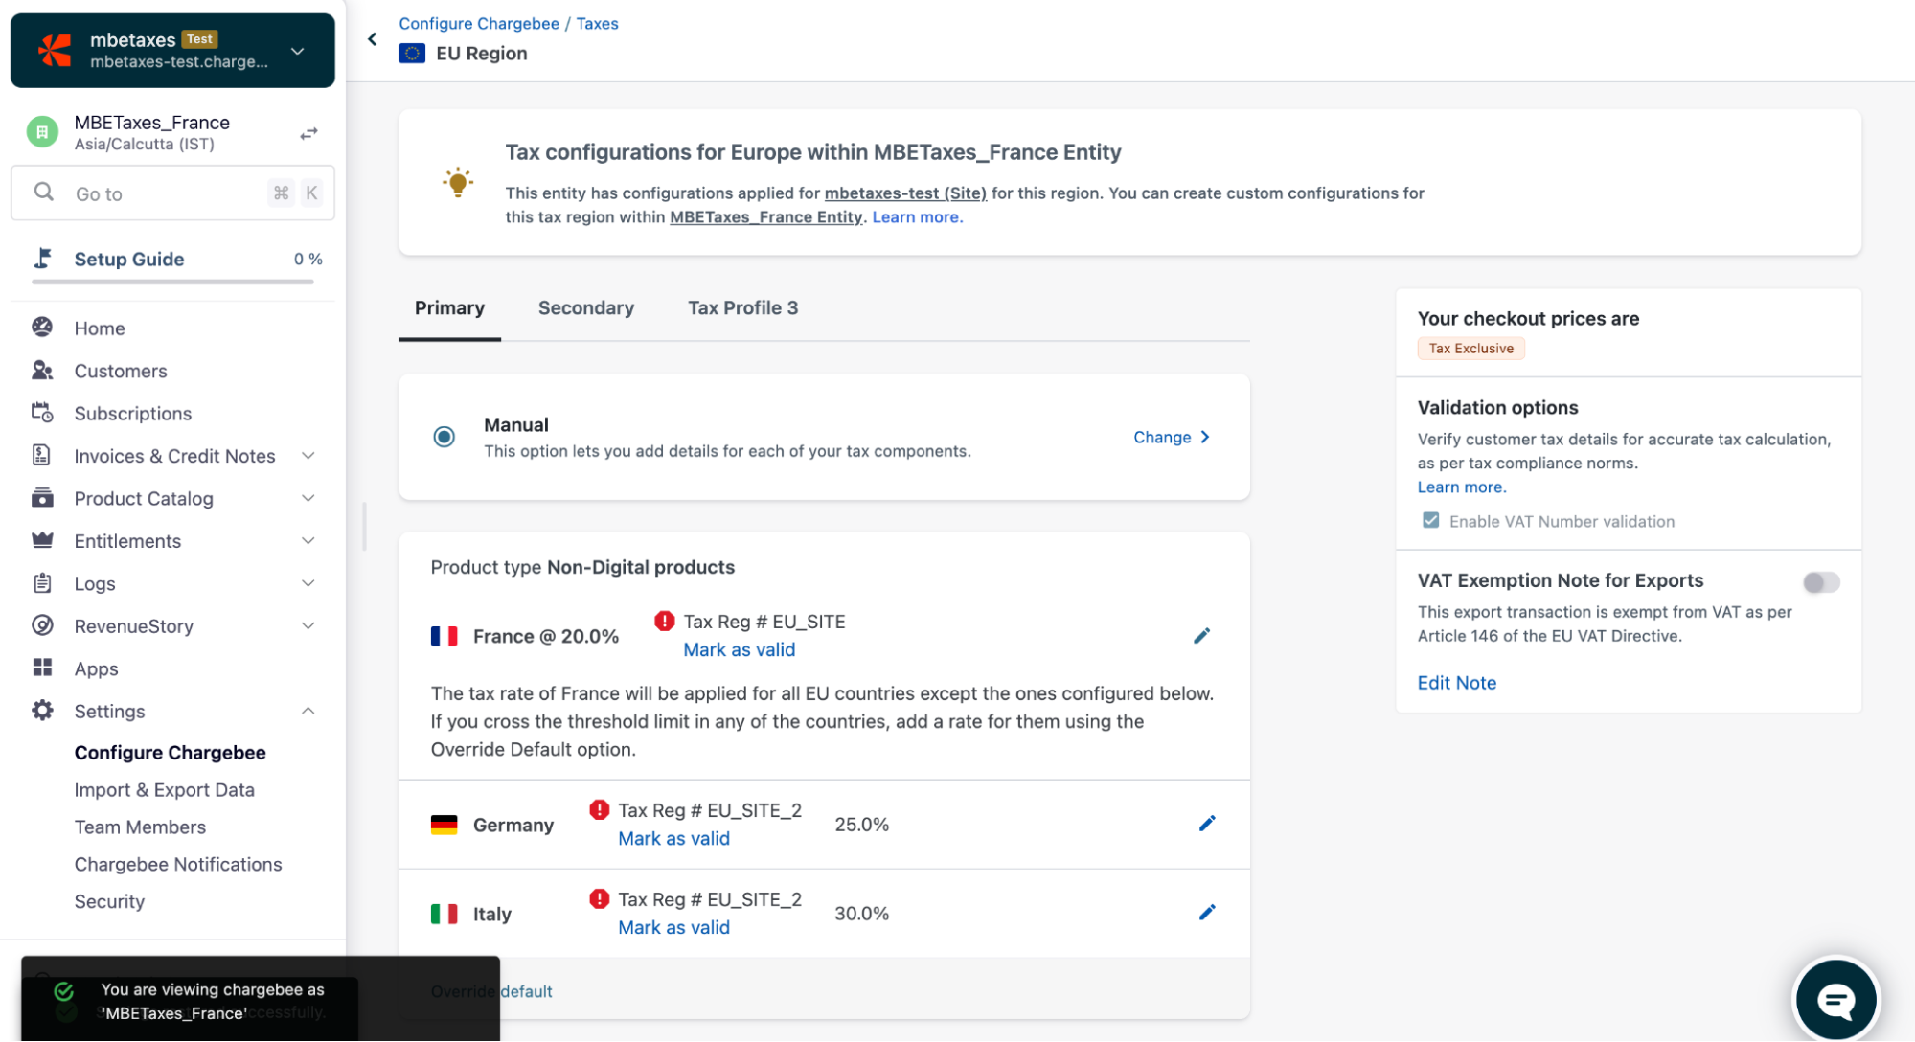
Task: Click the back arrow beside breadcrumb
Action: coord(373,39)
